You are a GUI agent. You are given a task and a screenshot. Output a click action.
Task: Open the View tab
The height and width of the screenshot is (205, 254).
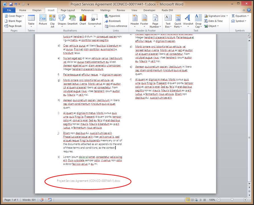[134, 10]
